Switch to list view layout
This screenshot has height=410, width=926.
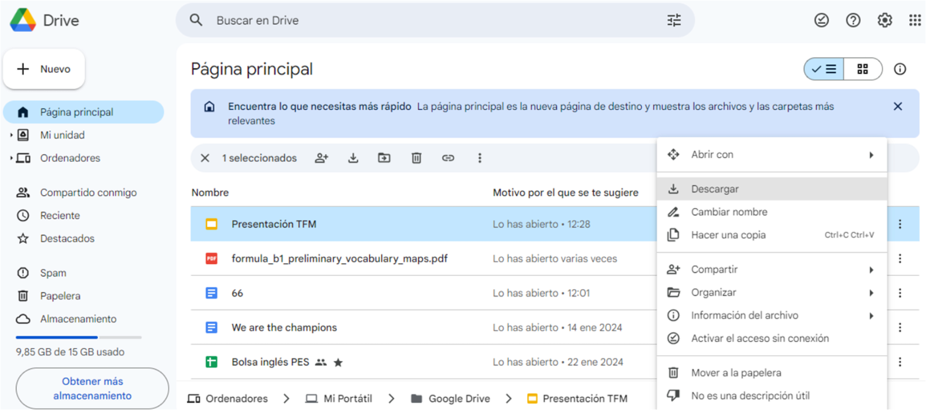click(x=824, y=69)
